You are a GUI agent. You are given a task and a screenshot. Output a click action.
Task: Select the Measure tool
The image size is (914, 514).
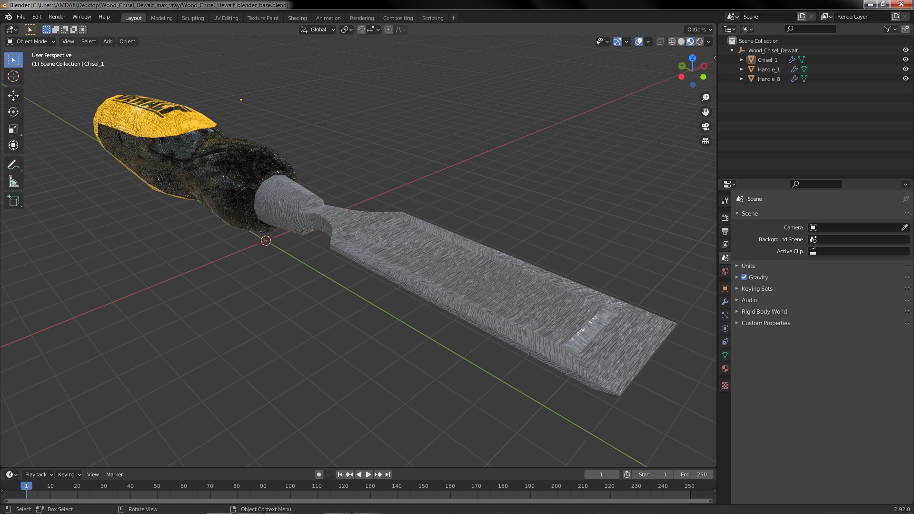(13, 182)
